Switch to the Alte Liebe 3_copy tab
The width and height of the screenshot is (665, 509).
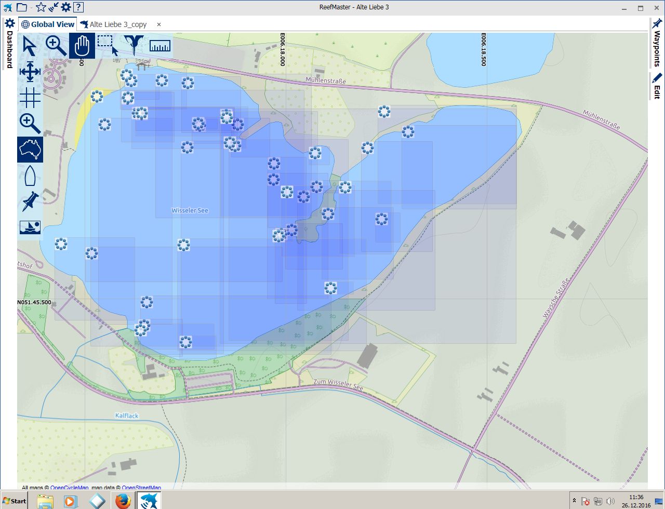(x=117, y=24)
